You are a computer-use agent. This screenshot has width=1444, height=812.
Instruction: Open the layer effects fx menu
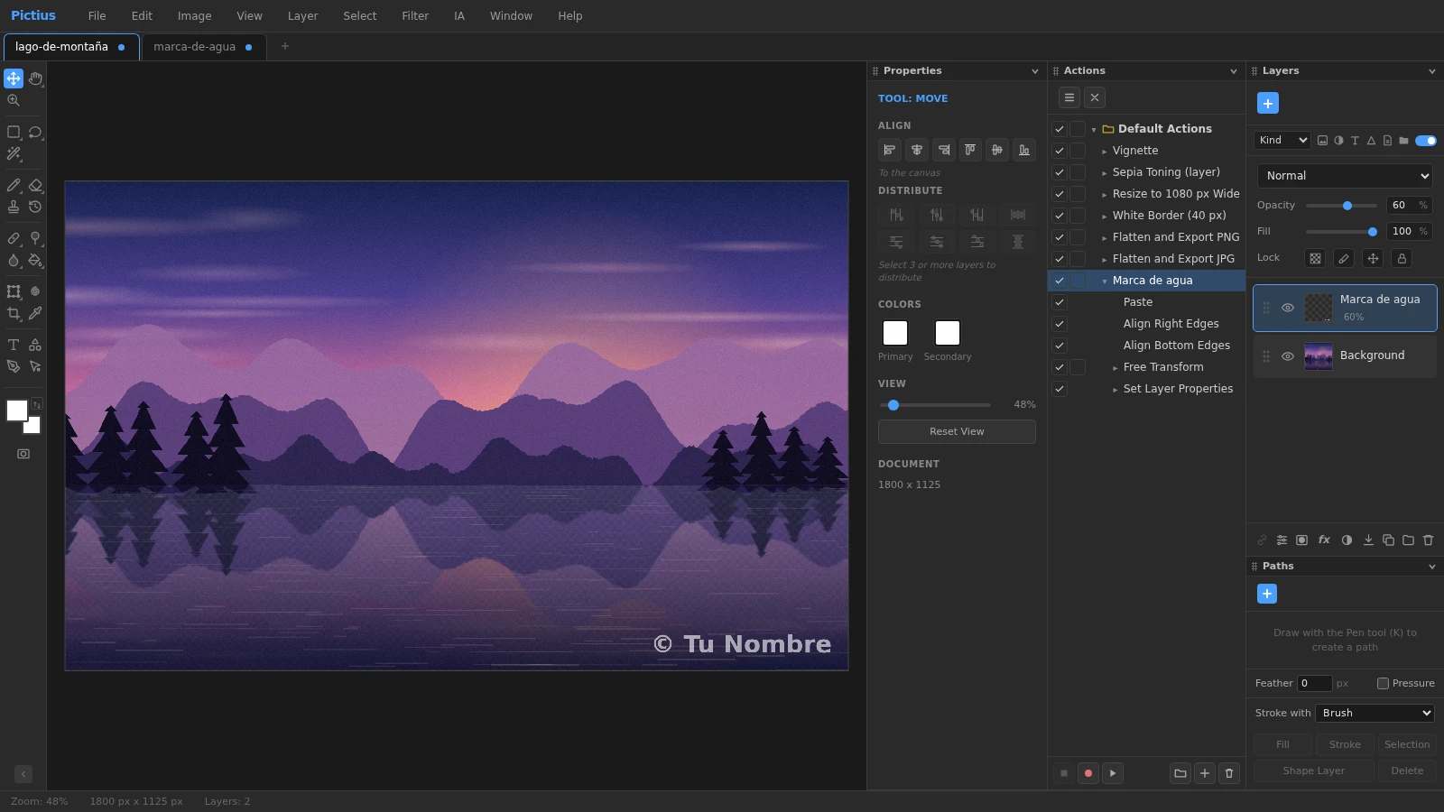coord(1324,540)
